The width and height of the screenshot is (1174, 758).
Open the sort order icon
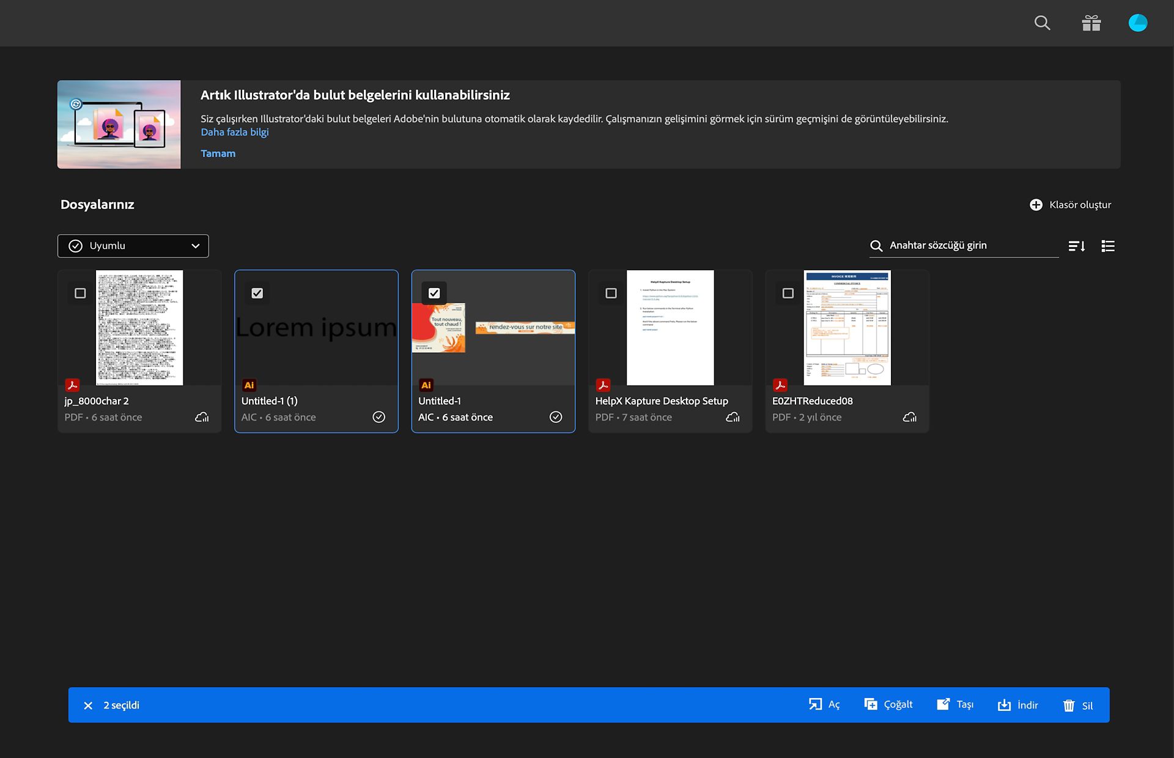point(1077,246)
